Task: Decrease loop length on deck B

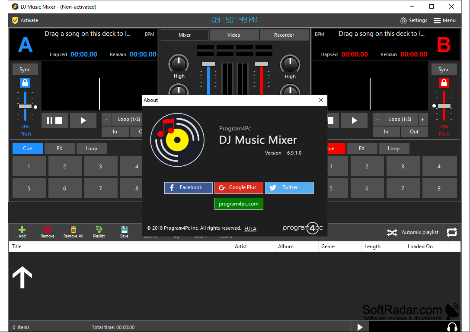Action: point(377,120)
